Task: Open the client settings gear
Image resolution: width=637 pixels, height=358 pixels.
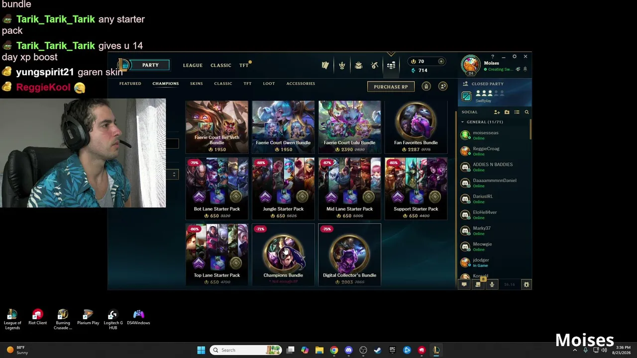Action: click(x=515, y=57)
